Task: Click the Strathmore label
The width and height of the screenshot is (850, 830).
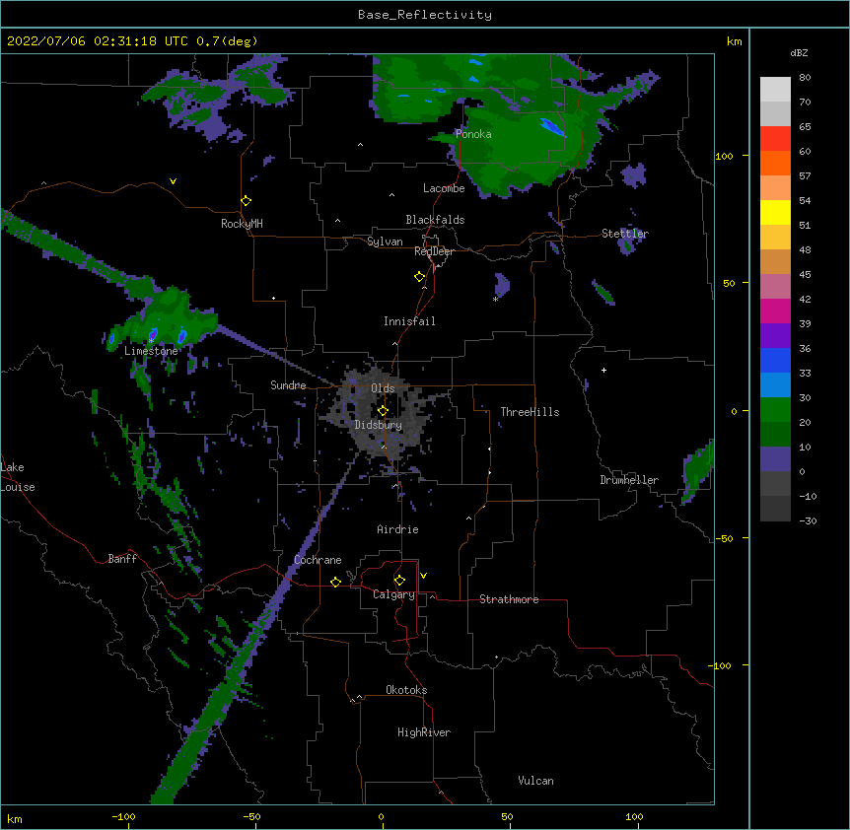Action: point(509,599)
